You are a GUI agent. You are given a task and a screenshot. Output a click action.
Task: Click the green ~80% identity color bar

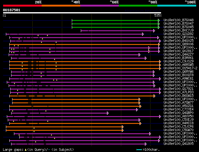(x=138, y=6)
